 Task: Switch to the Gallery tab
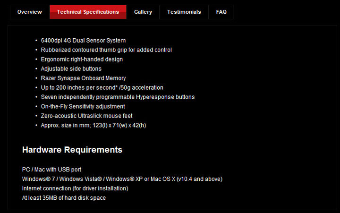tap(143, 12)
